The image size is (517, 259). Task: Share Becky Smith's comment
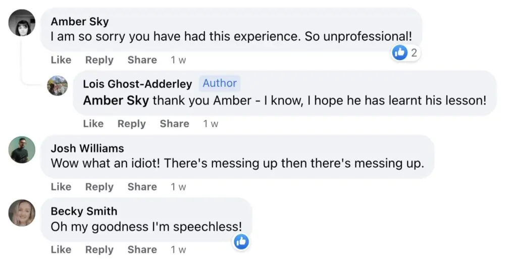[142, 250]
